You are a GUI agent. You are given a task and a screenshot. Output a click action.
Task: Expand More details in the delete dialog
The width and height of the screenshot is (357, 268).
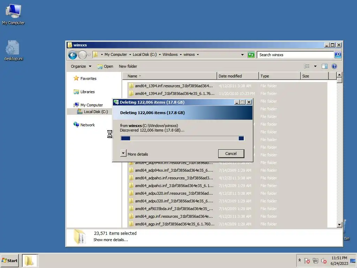pos(134,154)
